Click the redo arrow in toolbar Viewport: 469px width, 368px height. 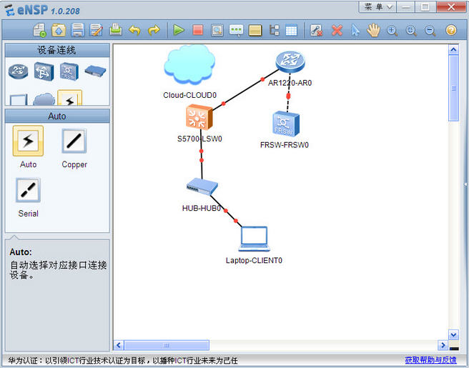(x=154, y=30)
